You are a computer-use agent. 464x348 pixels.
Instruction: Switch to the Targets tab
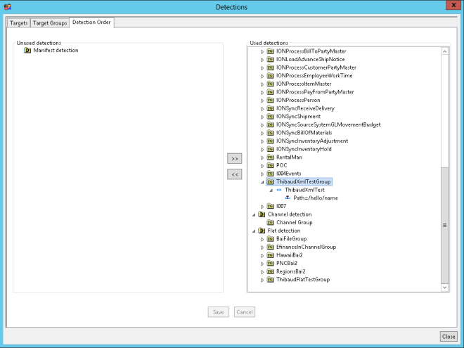click(19, 23)
